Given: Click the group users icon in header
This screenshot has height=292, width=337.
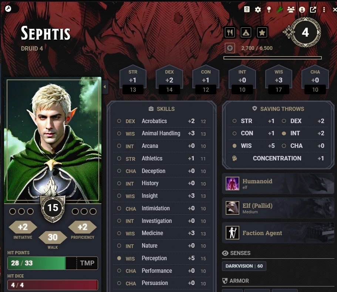Looking at the screenshot, I should tap(291, 10).
